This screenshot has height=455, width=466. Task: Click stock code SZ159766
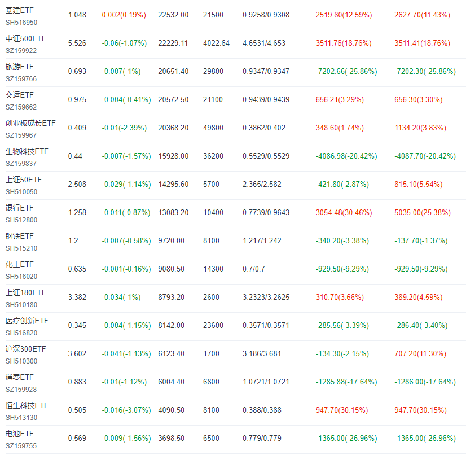[x=21, y=79]
